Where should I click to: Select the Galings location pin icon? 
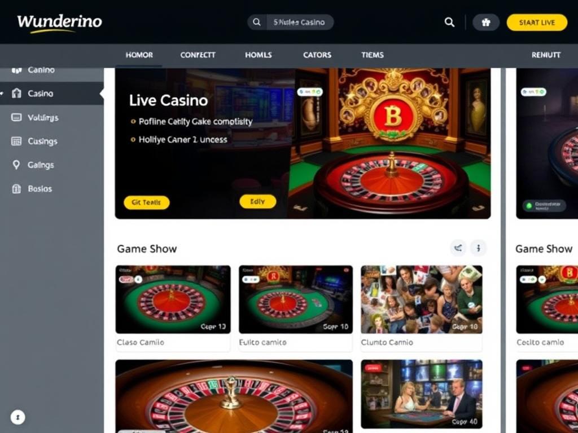click(x=16, y=165)
